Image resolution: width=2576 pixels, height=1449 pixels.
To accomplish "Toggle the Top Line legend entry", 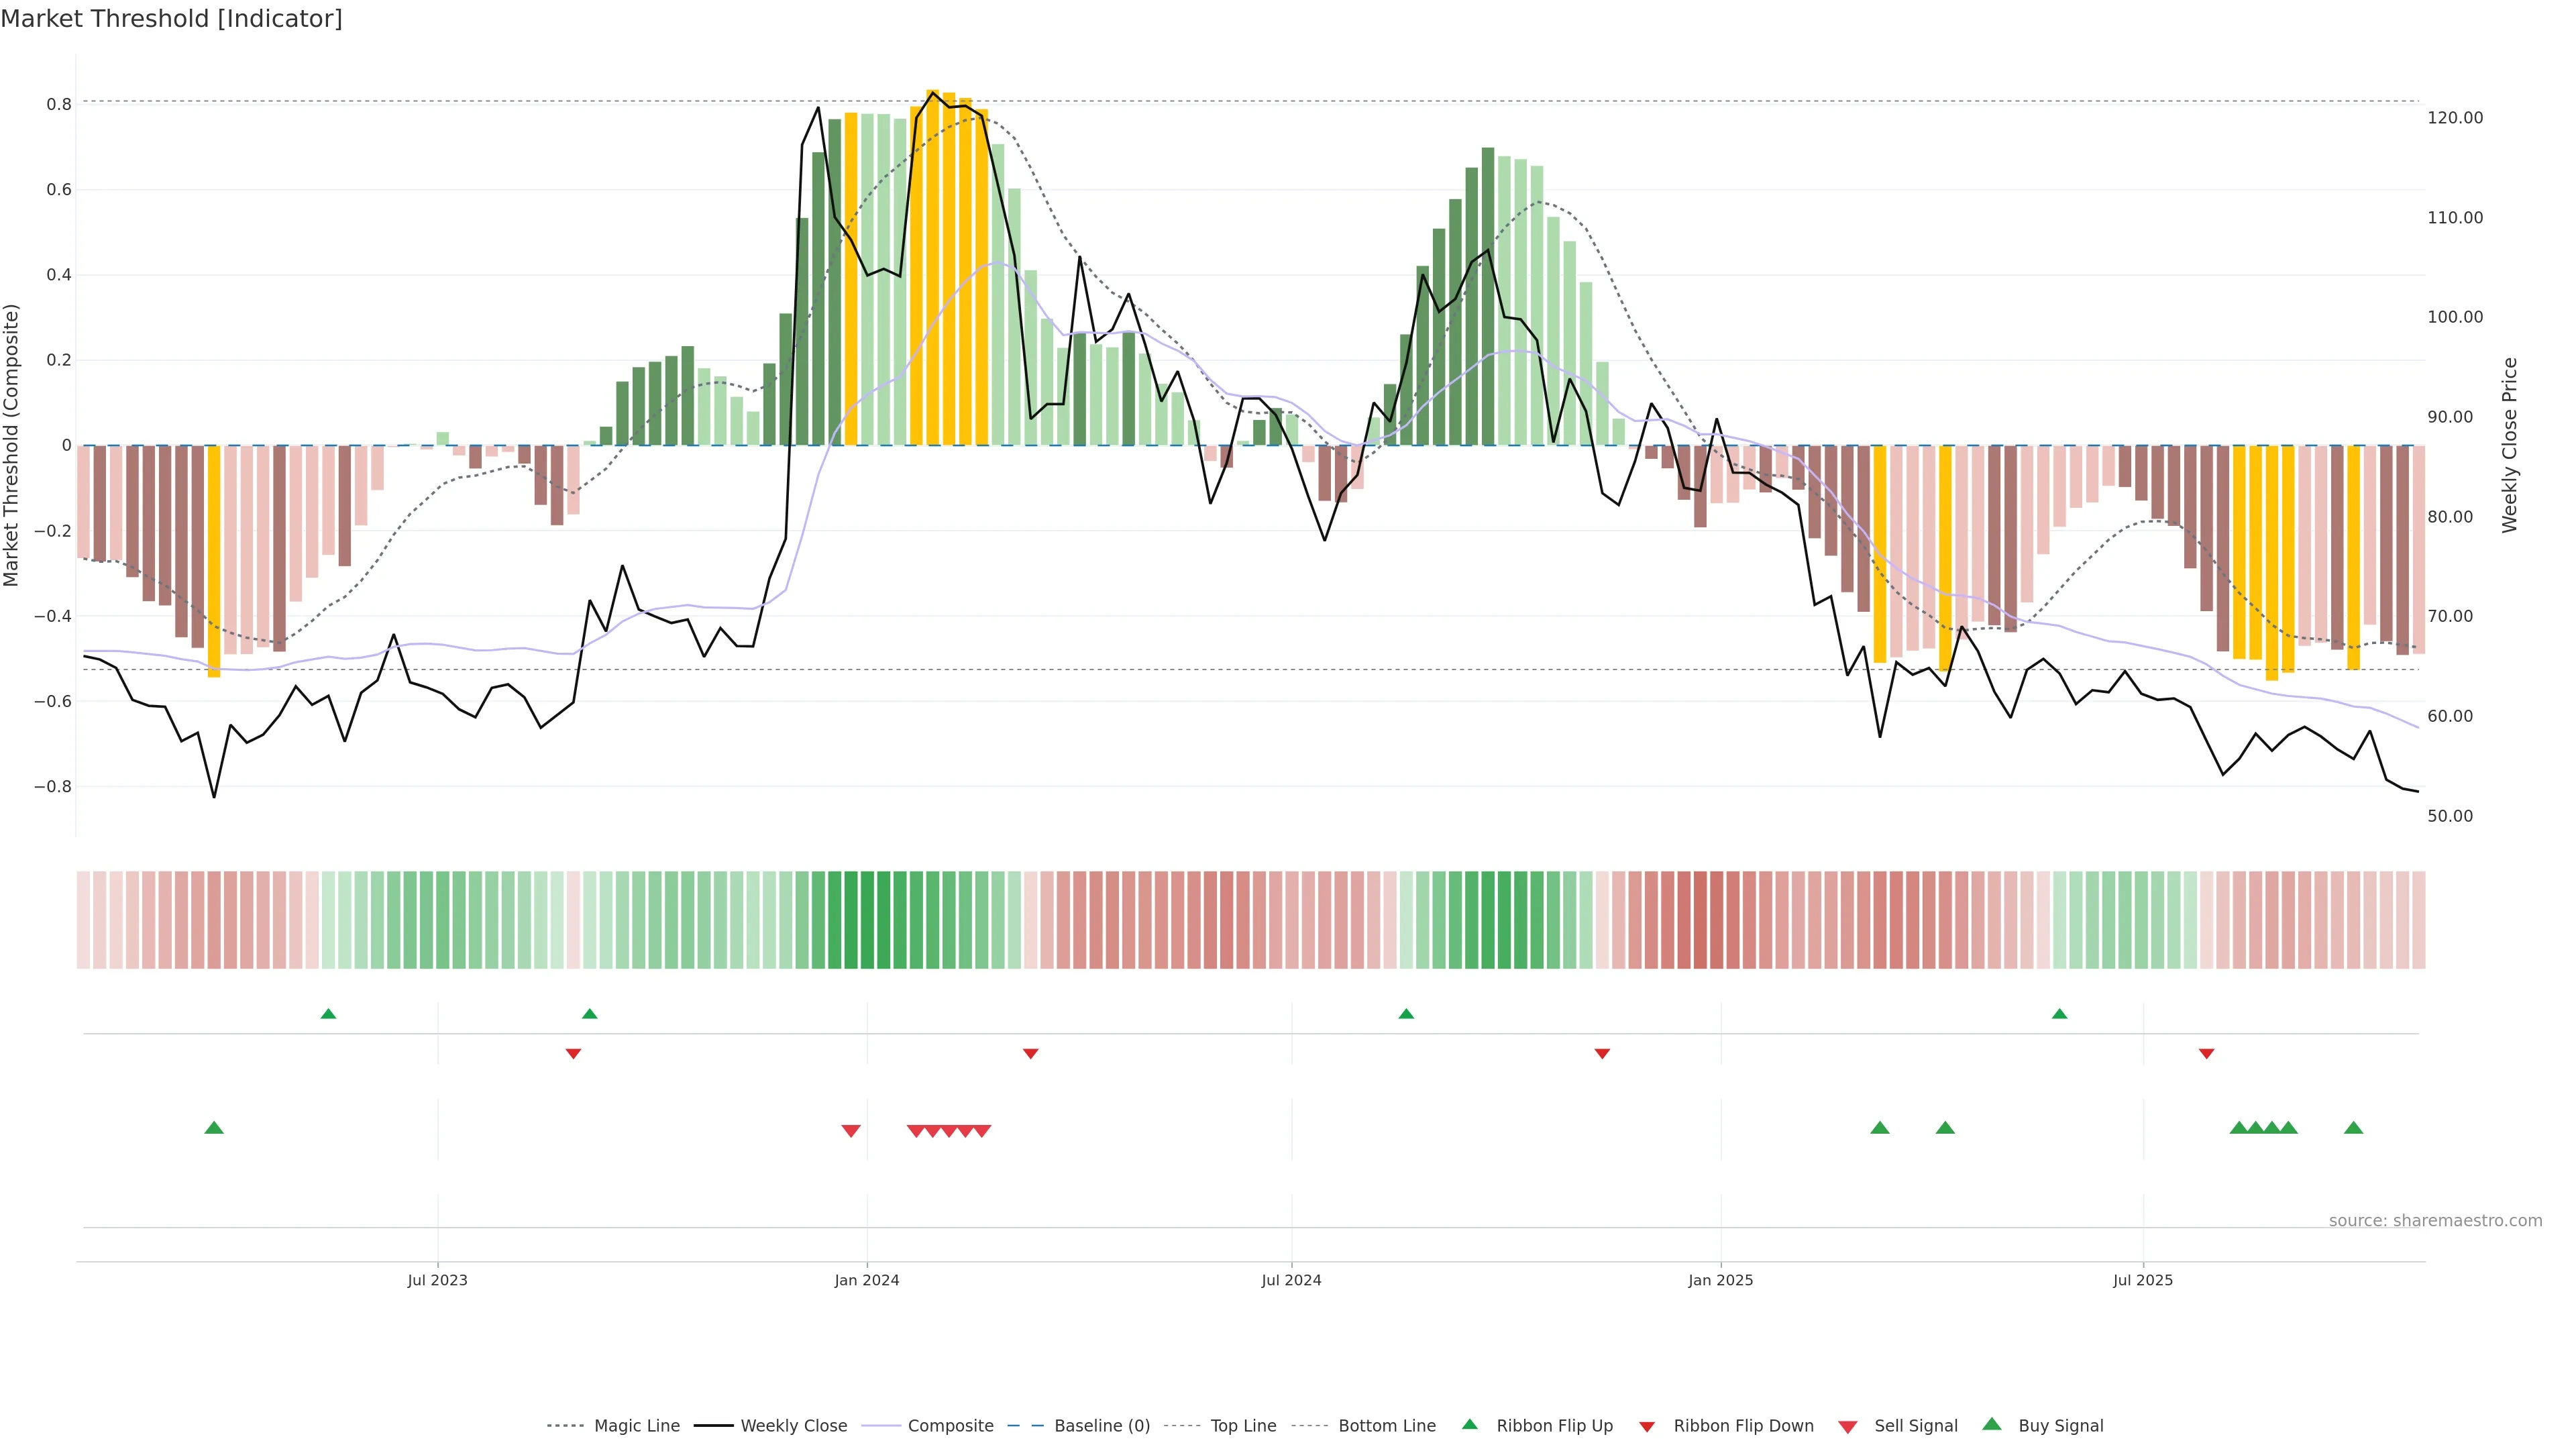I will (1243, 1426).
